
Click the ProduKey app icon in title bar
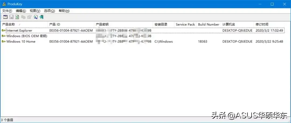[4, 4]
